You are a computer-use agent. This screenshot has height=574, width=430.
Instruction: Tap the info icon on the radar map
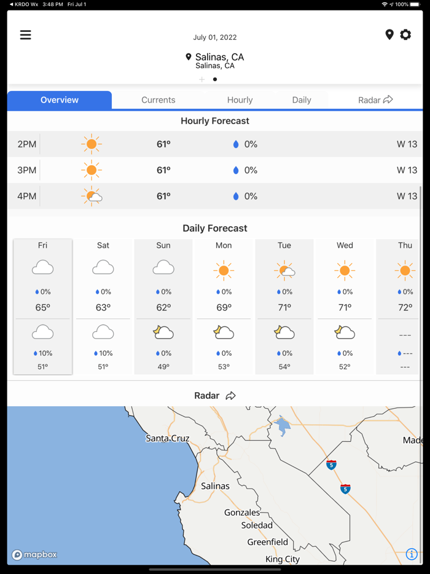412,554
